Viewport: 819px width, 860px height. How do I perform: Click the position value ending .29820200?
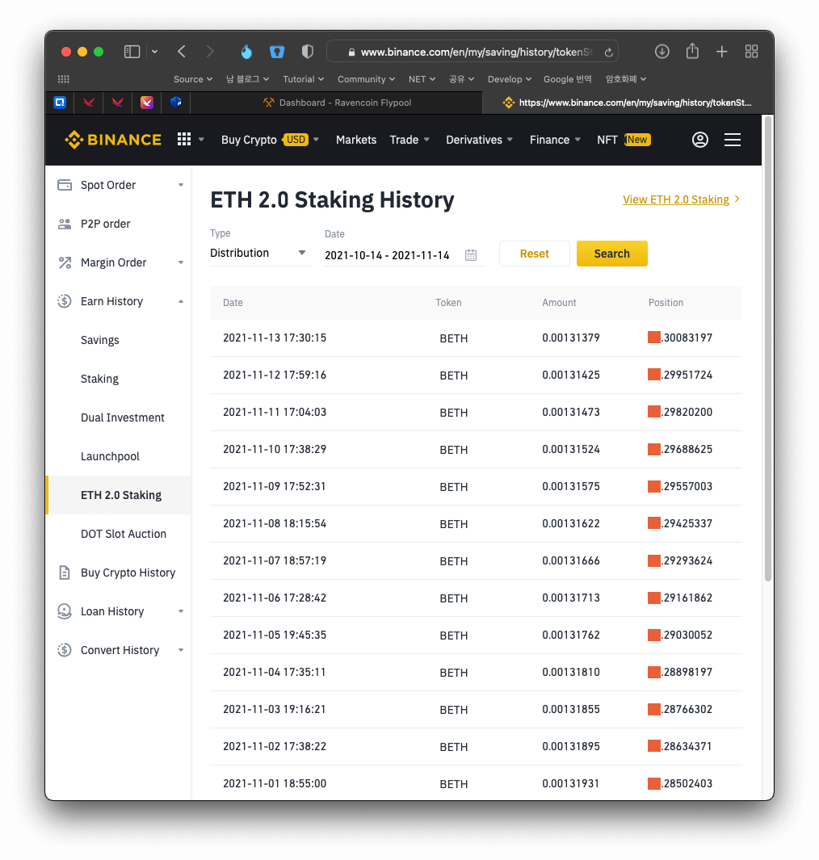680,412
